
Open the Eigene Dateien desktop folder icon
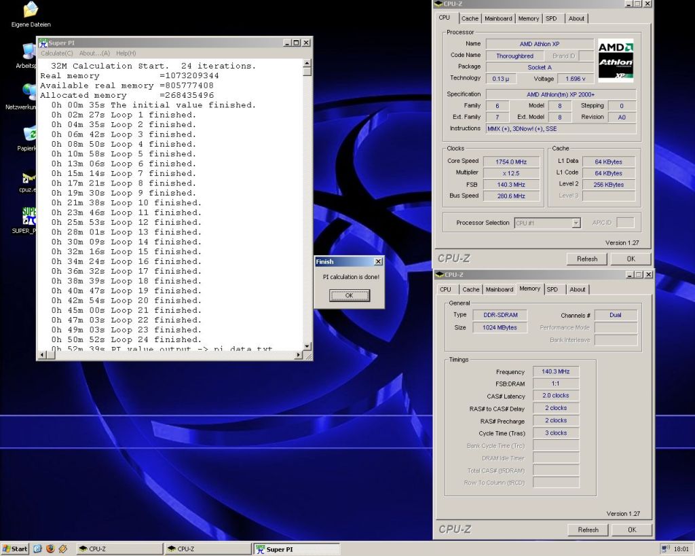pyautogui.click(x=31, y=10)
